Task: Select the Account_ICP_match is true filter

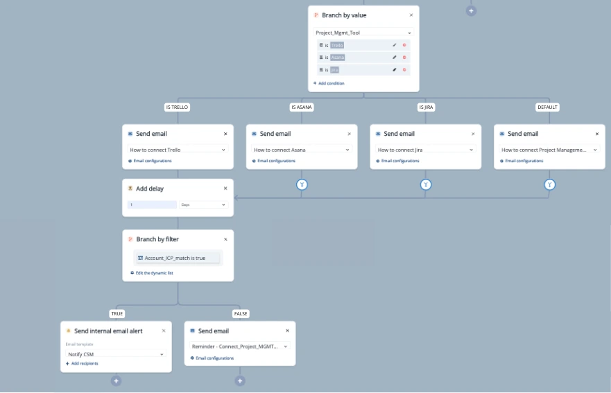Action: pyautogui.click(x=176, y=258)
